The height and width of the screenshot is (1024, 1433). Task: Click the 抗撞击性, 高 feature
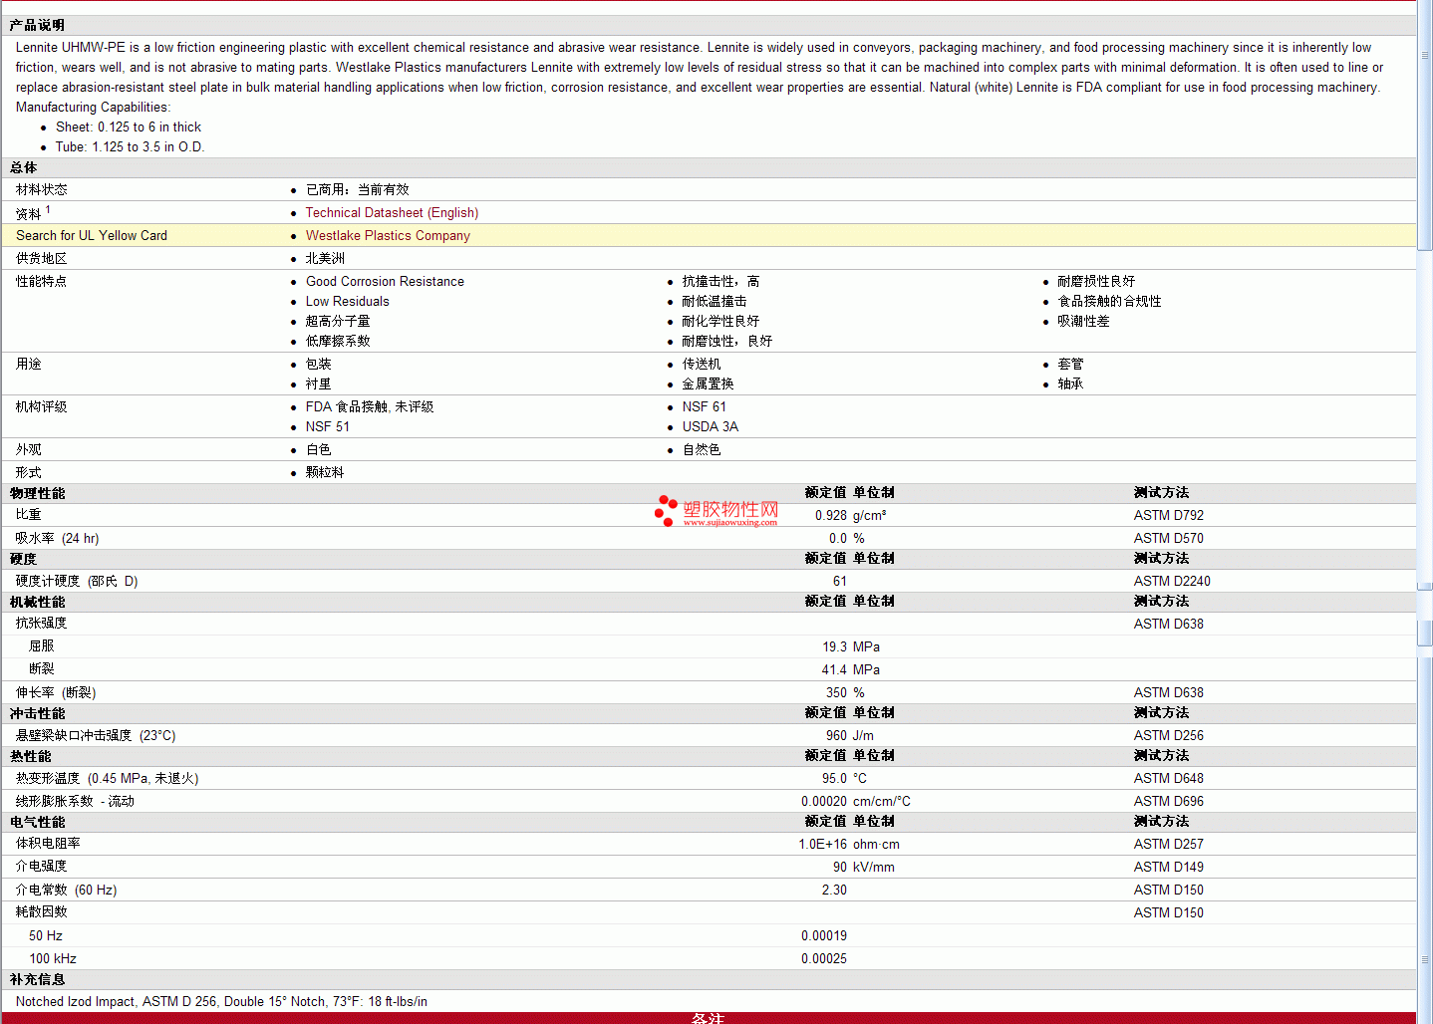(720, 281)
